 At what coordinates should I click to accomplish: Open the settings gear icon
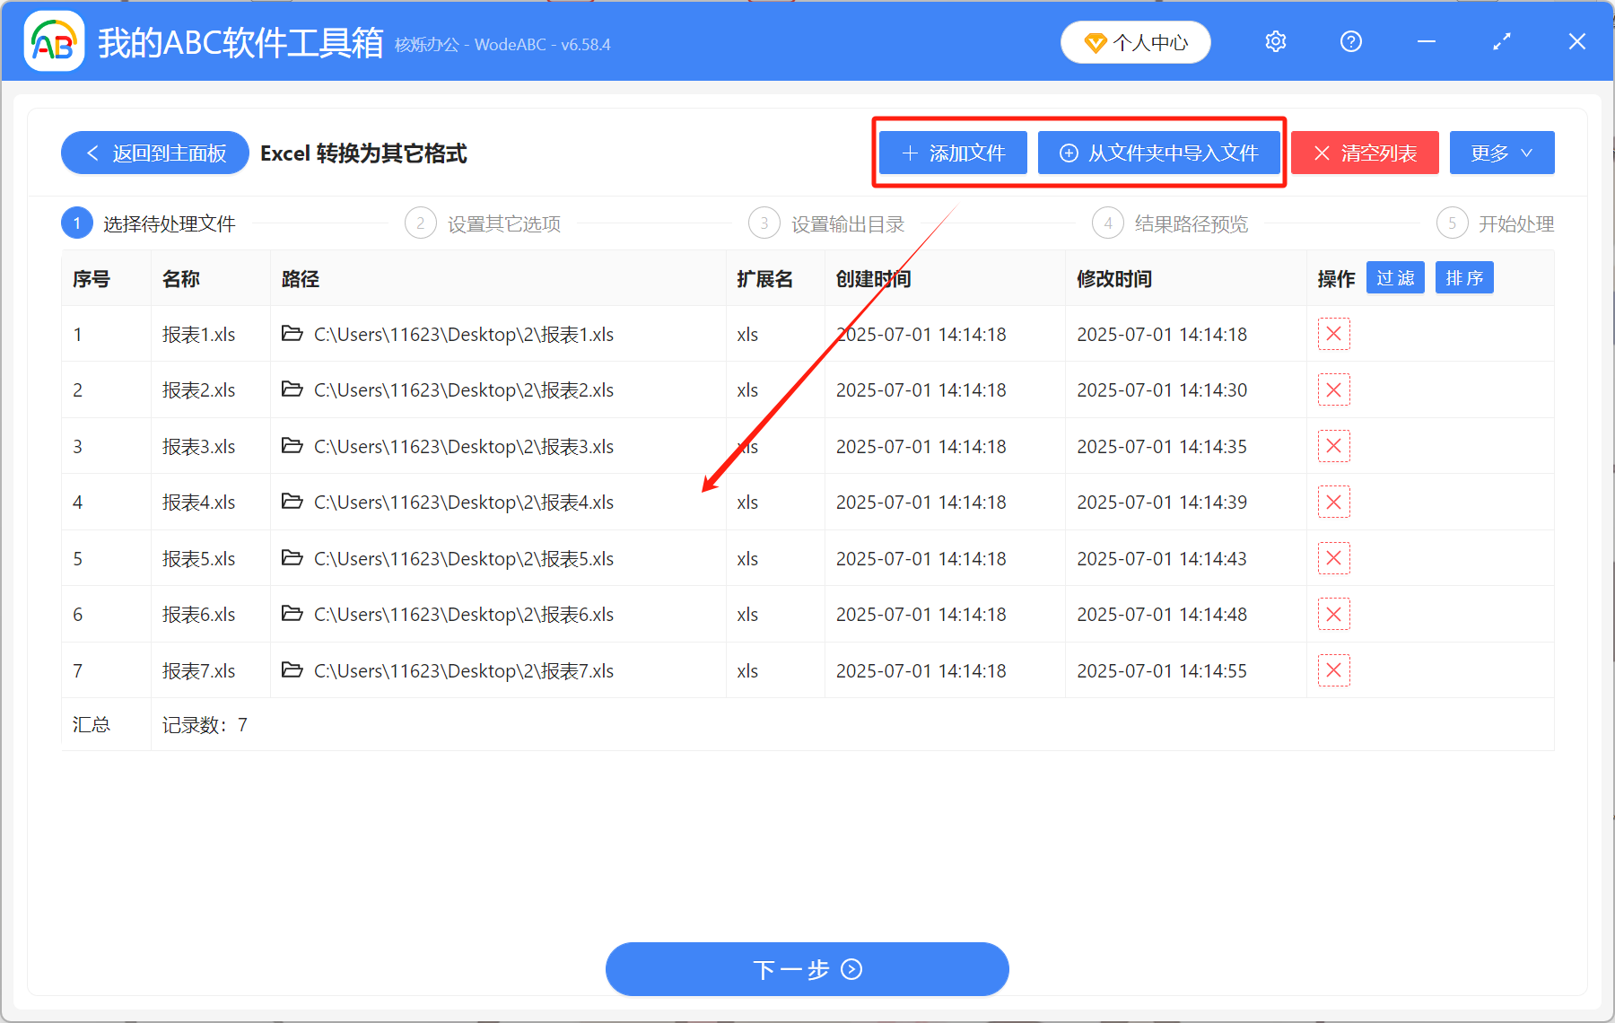[1275, 41]
